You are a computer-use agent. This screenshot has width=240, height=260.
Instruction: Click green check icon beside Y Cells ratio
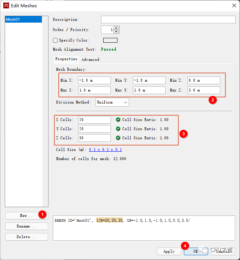(118, 129)
